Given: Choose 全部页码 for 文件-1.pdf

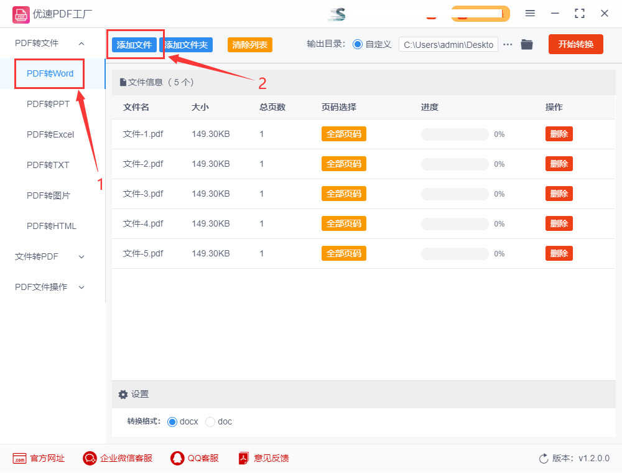Looking at the screenshot, I should [343, 134].
